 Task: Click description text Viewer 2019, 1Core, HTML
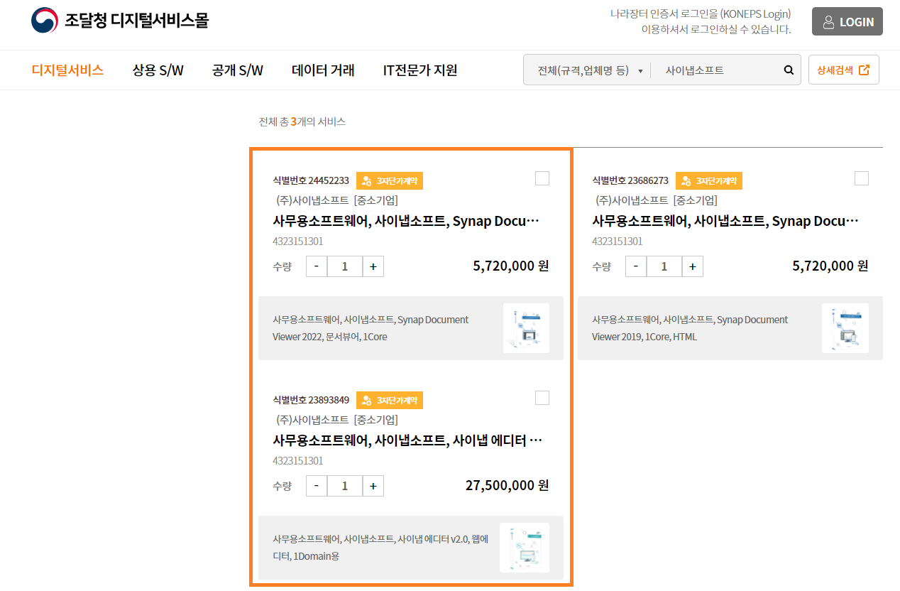tap(690, 328)
